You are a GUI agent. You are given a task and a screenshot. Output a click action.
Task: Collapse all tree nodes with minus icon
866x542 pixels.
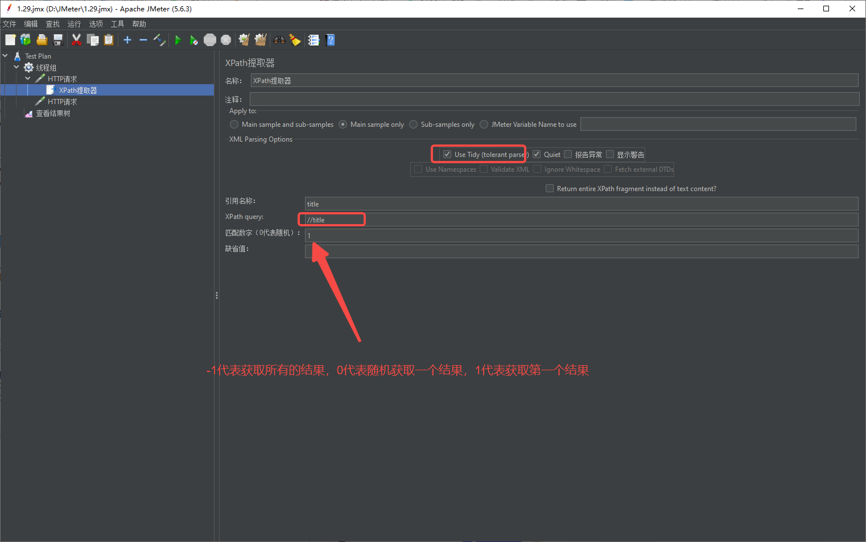(143, 40)
